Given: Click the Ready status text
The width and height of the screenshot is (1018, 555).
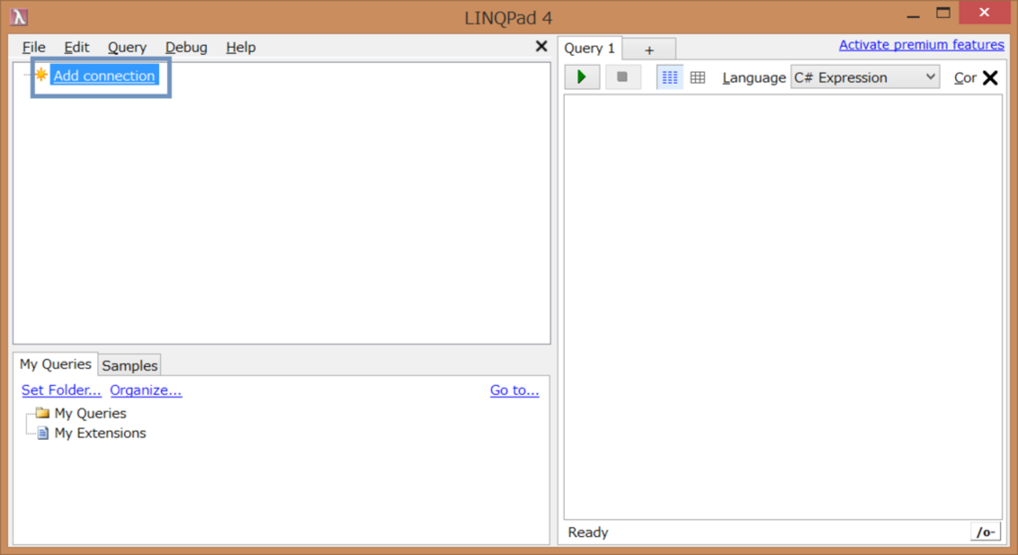Looking at the screenshot, I should [x=588, y=532].
